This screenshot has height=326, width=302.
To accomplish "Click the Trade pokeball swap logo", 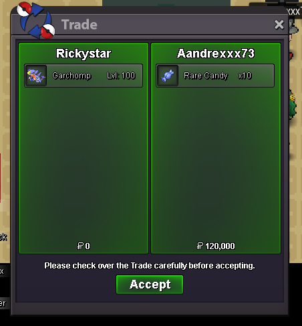I will 36,20.
